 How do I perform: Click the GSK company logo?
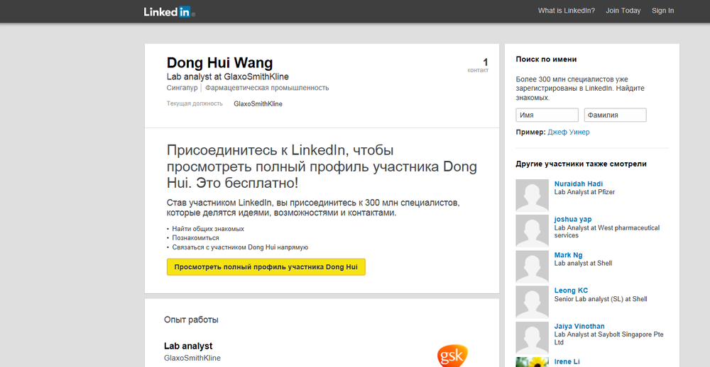click(x=452, y=355)
